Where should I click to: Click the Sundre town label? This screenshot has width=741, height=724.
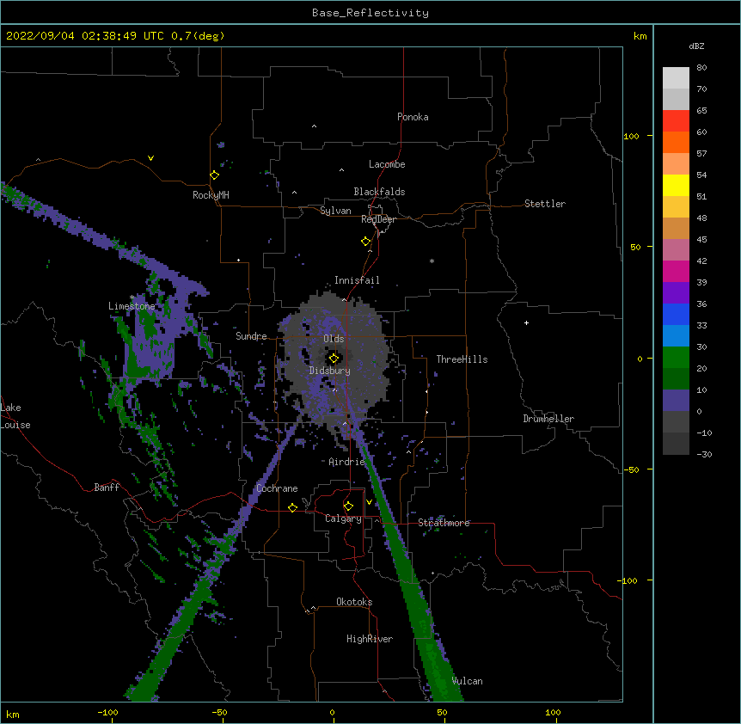[x=251, y=336]
